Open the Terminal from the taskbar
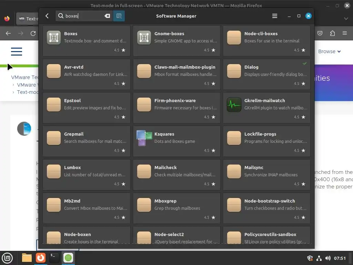 pos(54,258)
